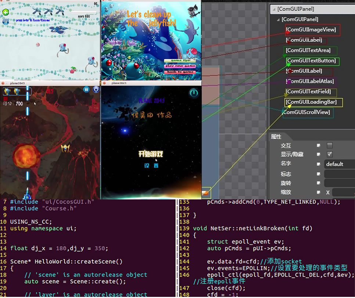Select [ComGUIImageView] in the tree

[311, 29]
